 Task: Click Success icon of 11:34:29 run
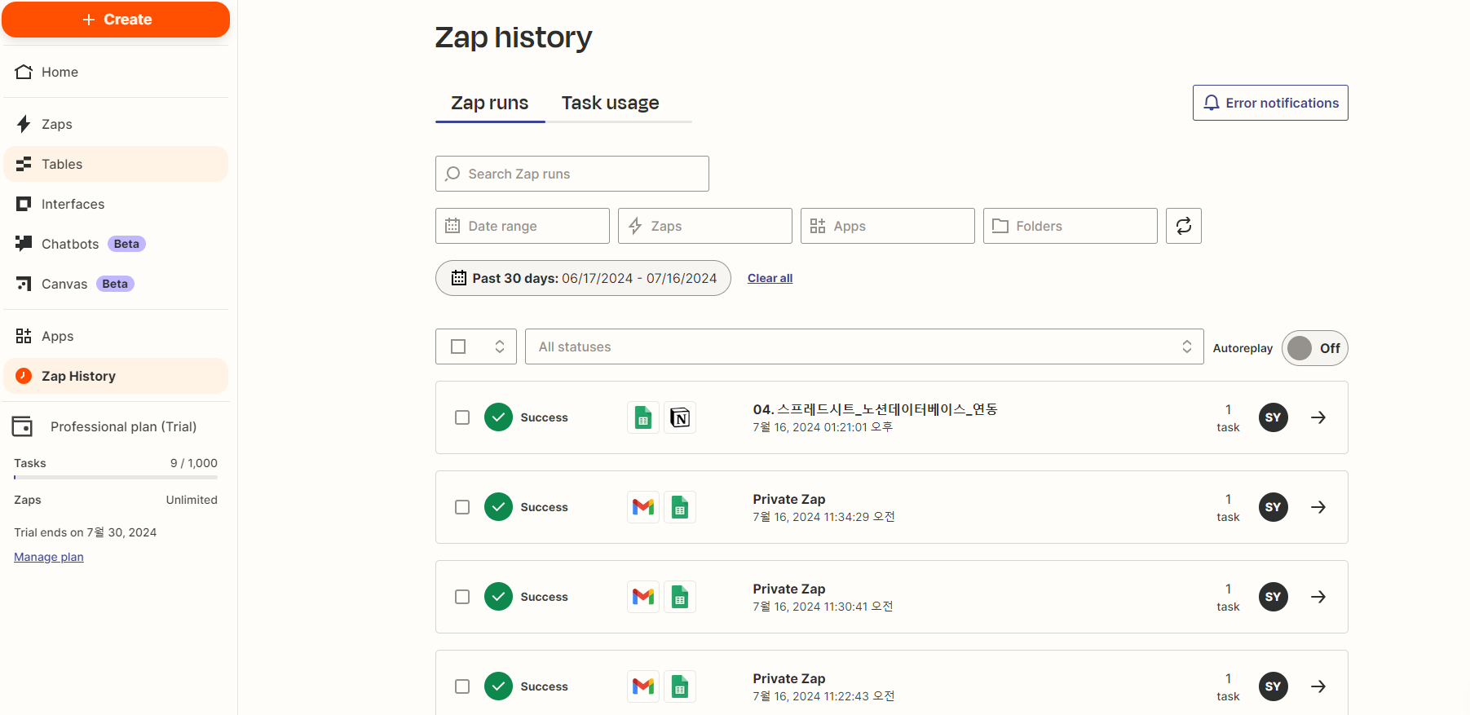pos(498,507)
